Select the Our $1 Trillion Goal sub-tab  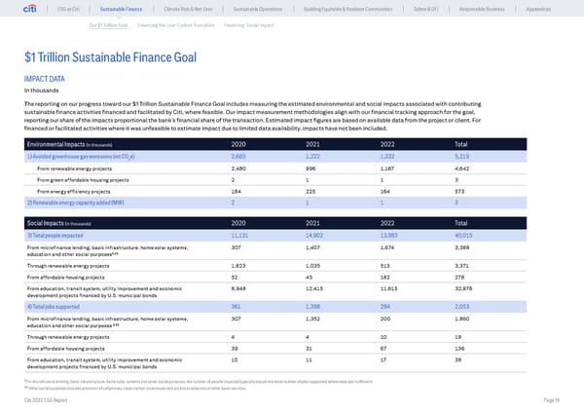pos(108,25)
